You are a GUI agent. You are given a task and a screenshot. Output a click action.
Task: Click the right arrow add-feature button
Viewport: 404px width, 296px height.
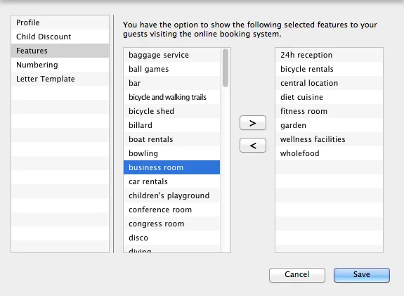click(253, 123)
